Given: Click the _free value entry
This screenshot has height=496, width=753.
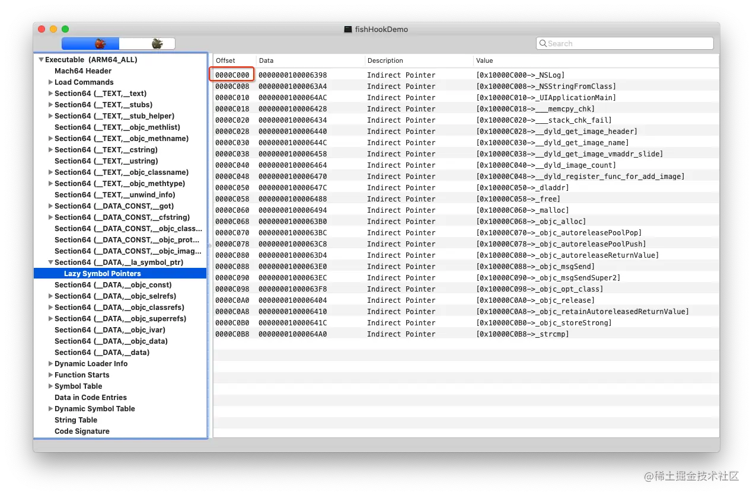Looking at the screenshot, I should pyautogui.click(x=518, y=199).
